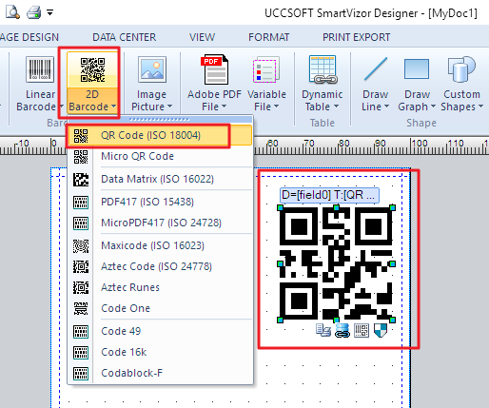Click the Dynamic Table icon
This screenshot has width=489, height=408.
(x=323, y=69)
